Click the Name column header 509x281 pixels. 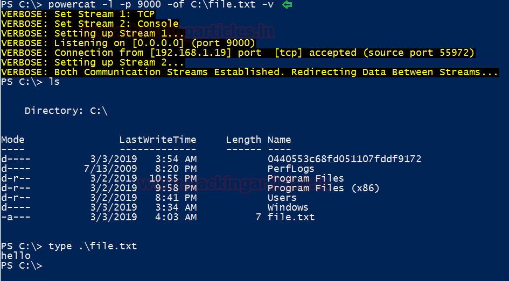coord(279,140)
